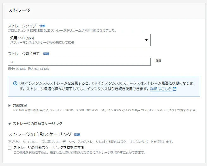This screenshot has height=166, width=207.
Task: Expand the 詳細設定 section
Action: (20, 105)
